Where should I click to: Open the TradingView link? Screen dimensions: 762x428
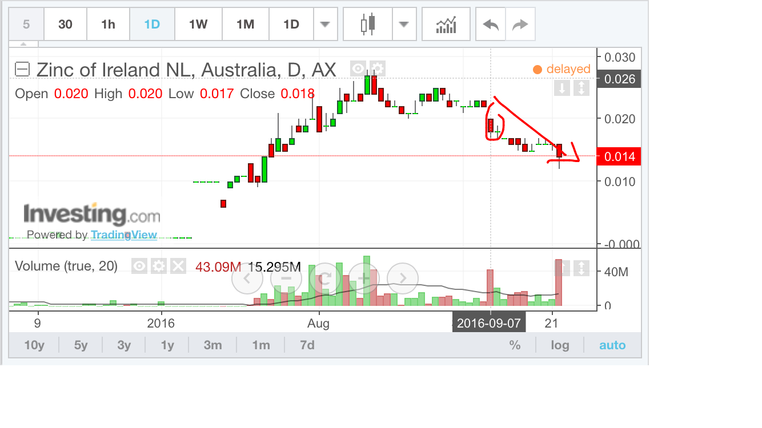tap(124, 235)
